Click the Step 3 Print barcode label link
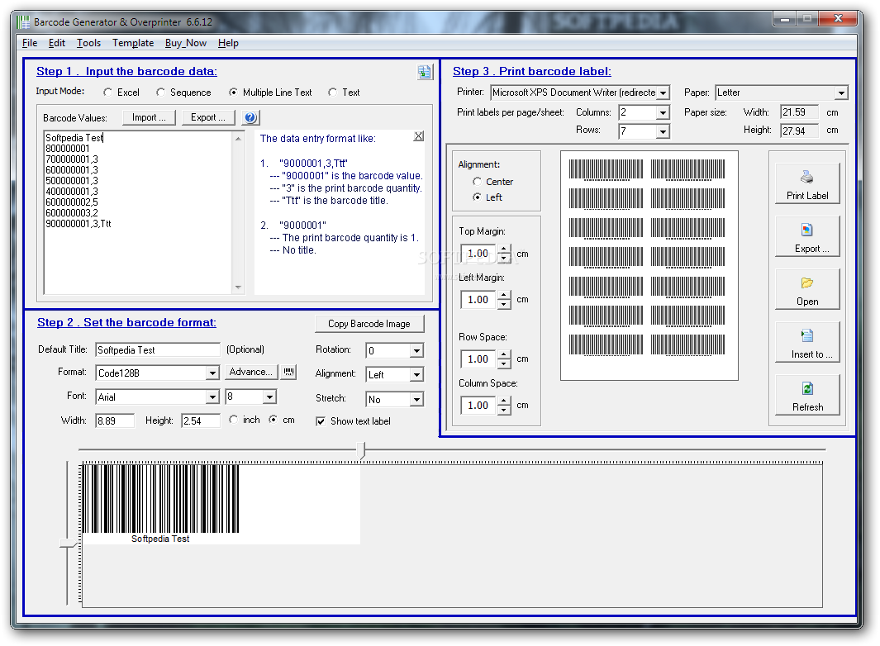 [532, 71]
